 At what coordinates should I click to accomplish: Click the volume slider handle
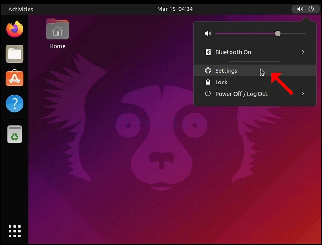coord(278,33)
